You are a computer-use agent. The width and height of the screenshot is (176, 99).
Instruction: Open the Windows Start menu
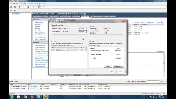click(12, 97)
